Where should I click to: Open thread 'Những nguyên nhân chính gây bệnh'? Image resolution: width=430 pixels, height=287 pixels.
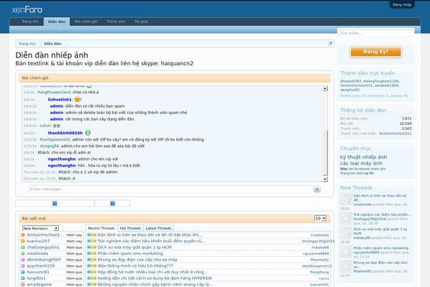coord(156,284)
